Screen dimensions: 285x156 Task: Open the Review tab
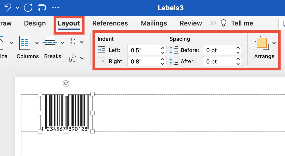[191, 23]
